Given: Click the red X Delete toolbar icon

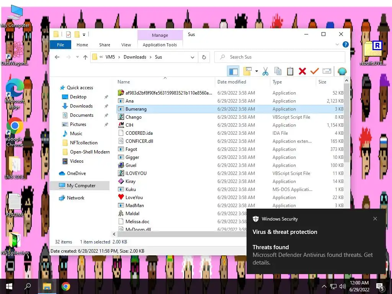Looking at the screenshot, I should (x=302, y=72).
